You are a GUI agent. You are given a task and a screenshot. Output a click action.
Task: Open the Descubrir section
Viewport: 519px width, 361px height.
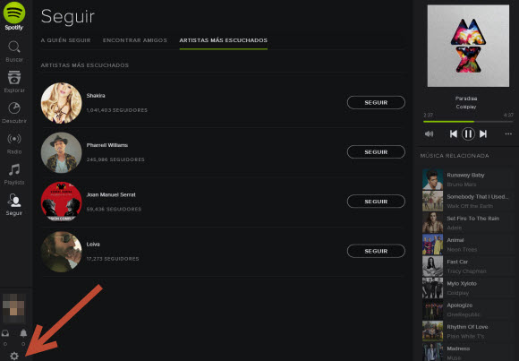coord(14,113)
